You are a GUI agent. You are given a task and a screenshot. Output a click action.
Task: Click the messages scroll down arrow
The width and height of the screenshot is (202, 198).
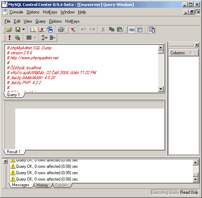pos(195,179)
